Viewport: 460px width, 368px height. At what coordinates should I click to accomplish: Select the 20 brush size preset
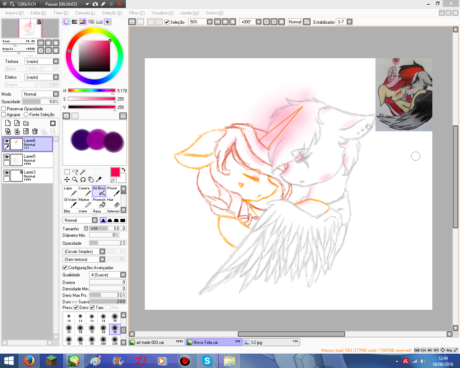click(115, 318)
